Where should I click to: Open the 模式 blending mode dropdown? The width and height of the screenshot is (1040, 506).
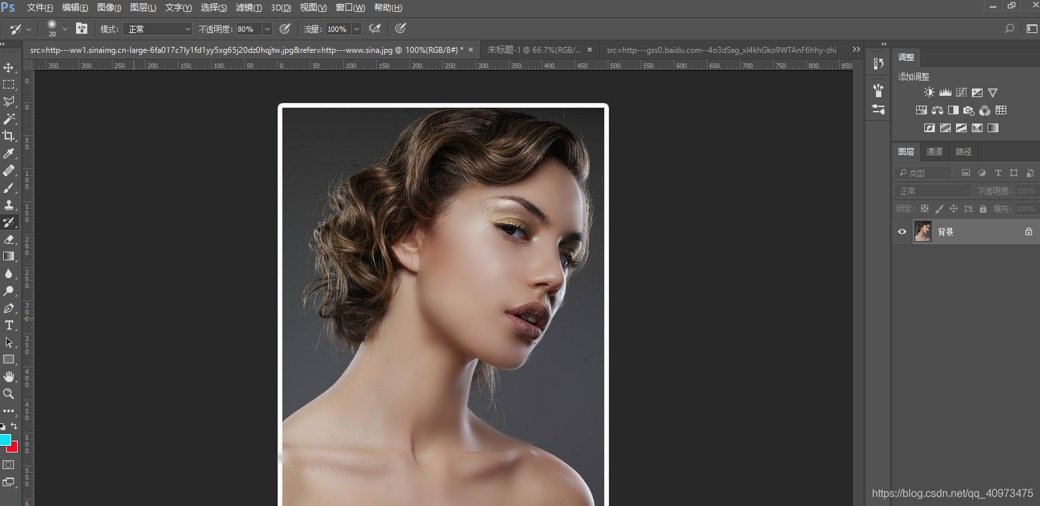[159, 29]
